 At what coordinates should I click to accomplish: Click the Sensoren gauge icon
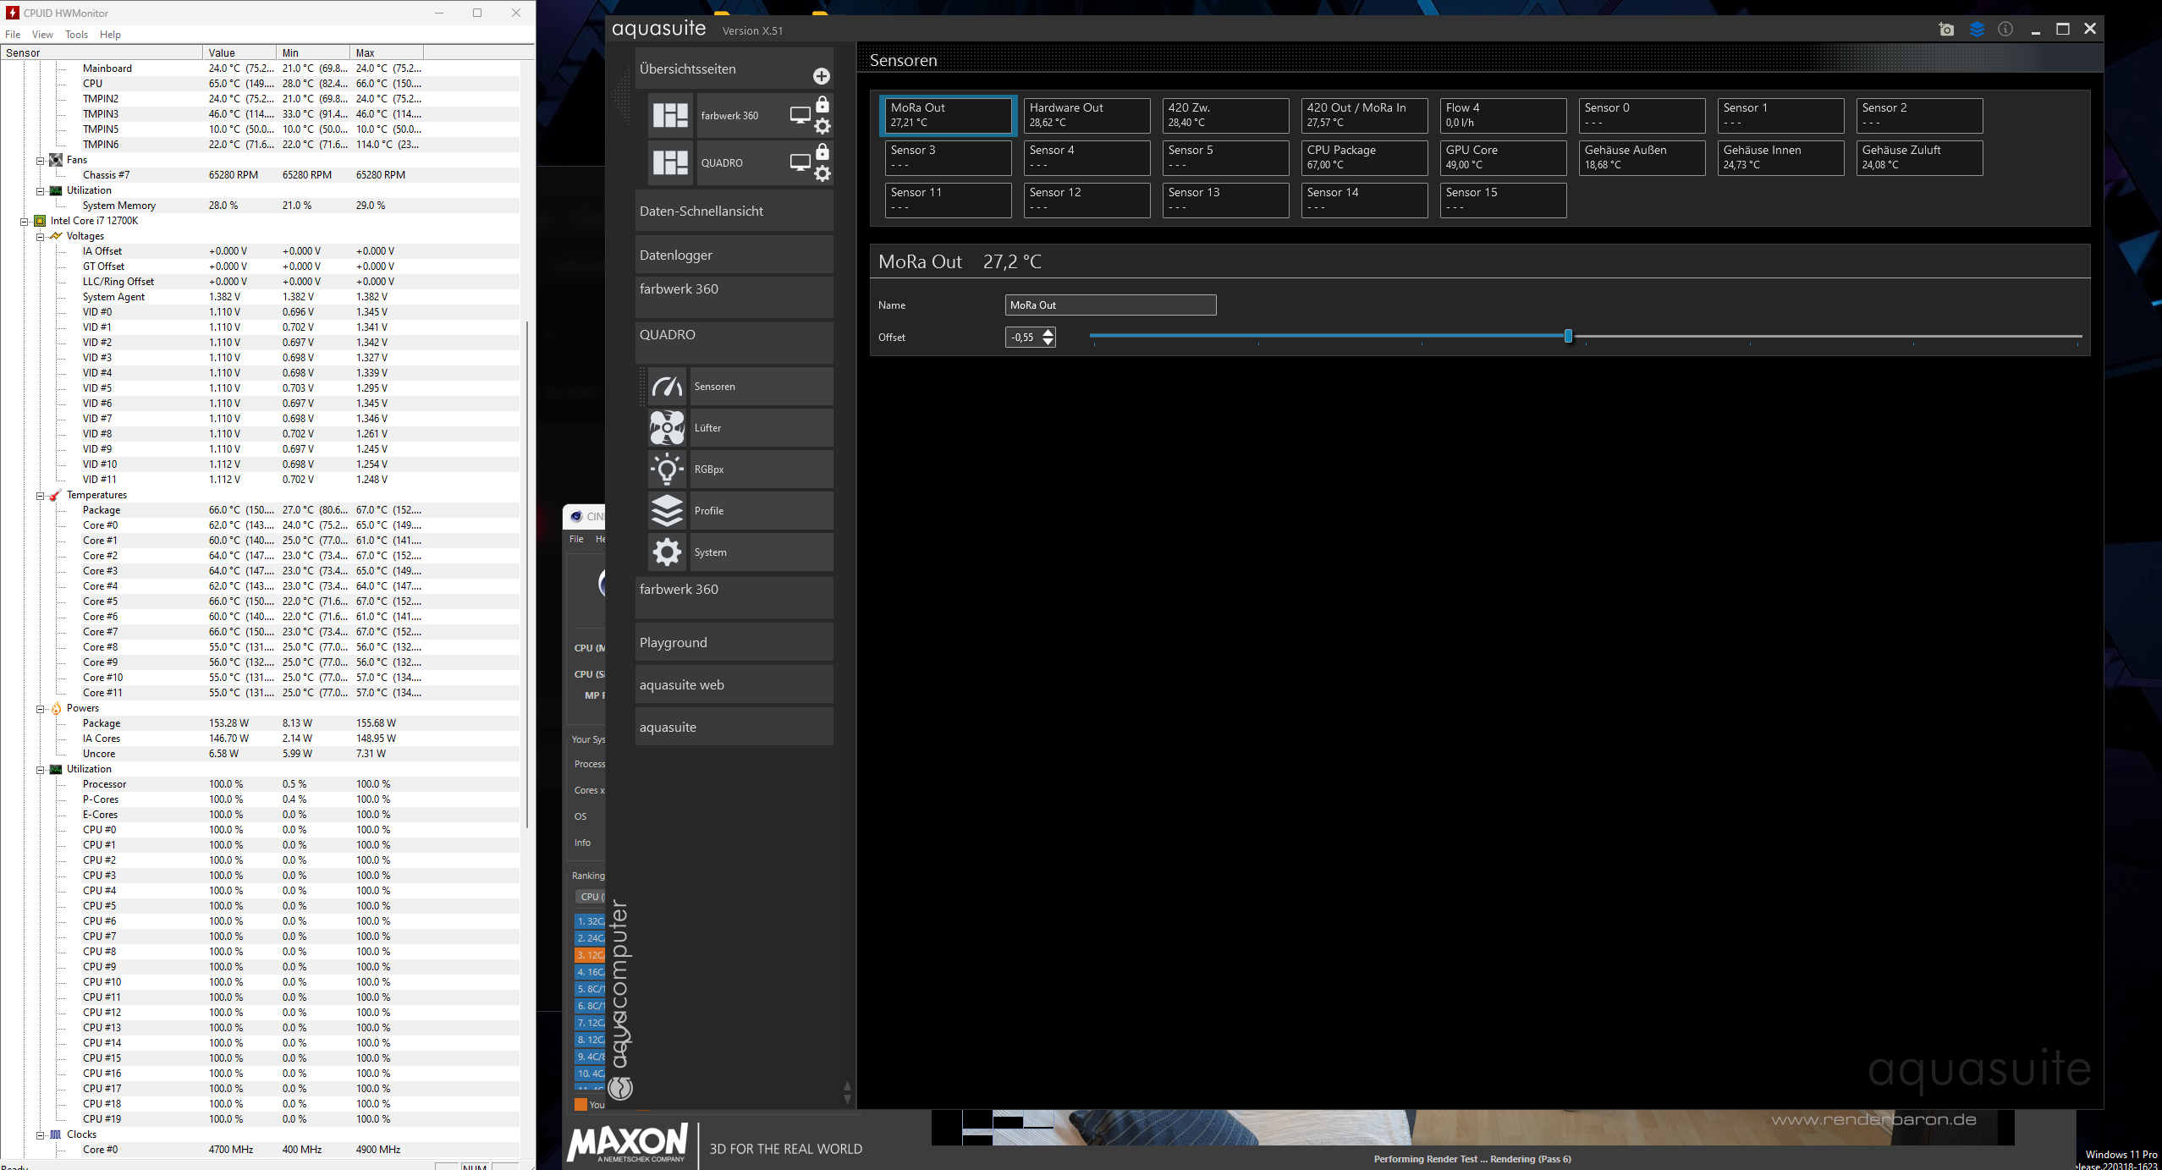pyautogui.click(x=667, y=387)
